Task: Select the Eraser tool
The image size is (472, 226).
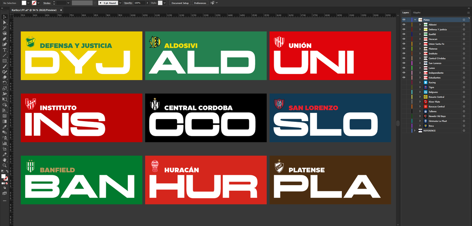Action: [x=5, y=77]
